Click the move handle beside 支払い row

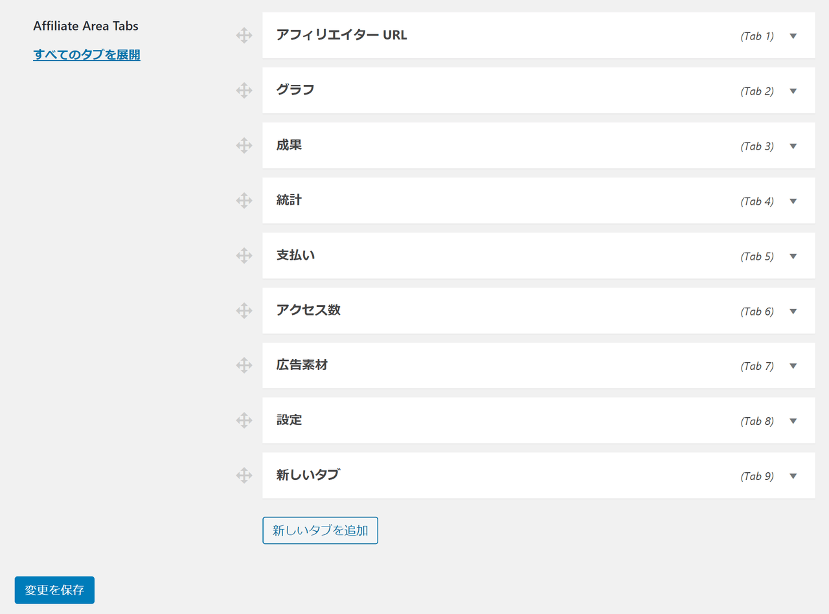pyautogui.click(x=244, y=256)
